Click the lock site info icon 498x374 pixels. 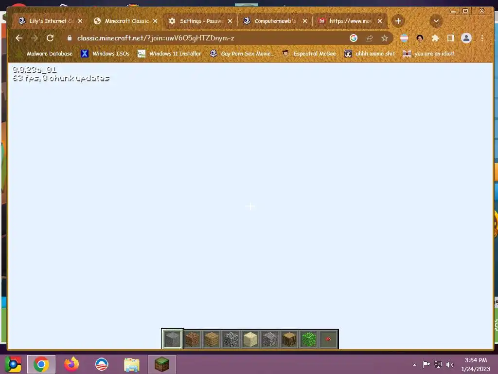tap(70, 38)
